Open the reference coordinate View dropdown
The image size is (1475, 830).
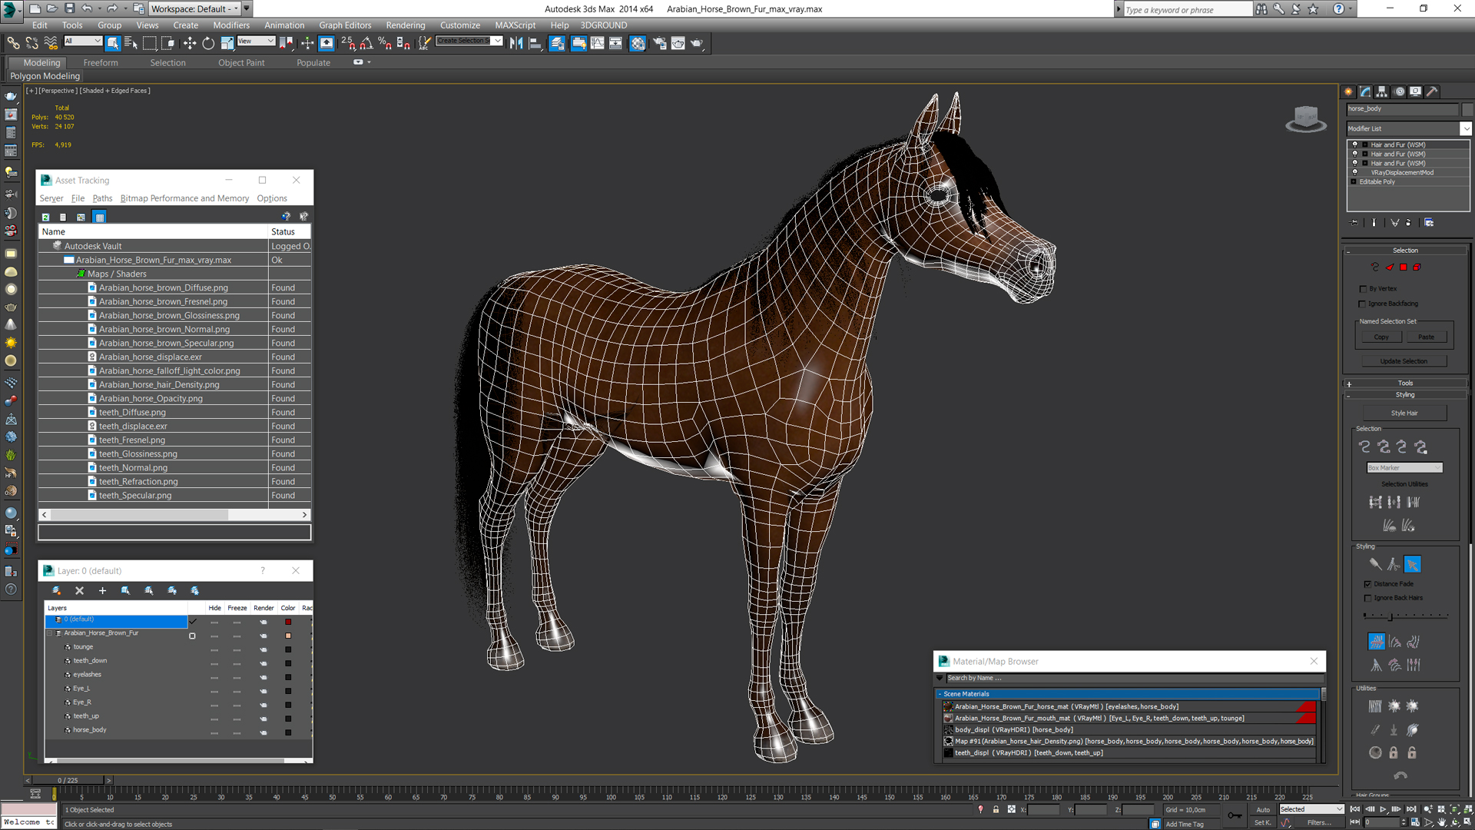click(x=256, y=41)
